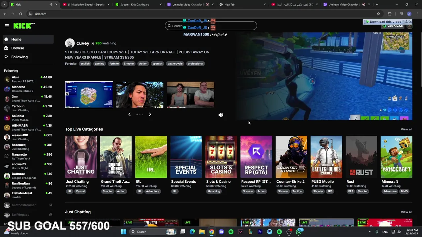Click the Gambling tag under Slots & Casino
The image size is (422, 237).
214,191
